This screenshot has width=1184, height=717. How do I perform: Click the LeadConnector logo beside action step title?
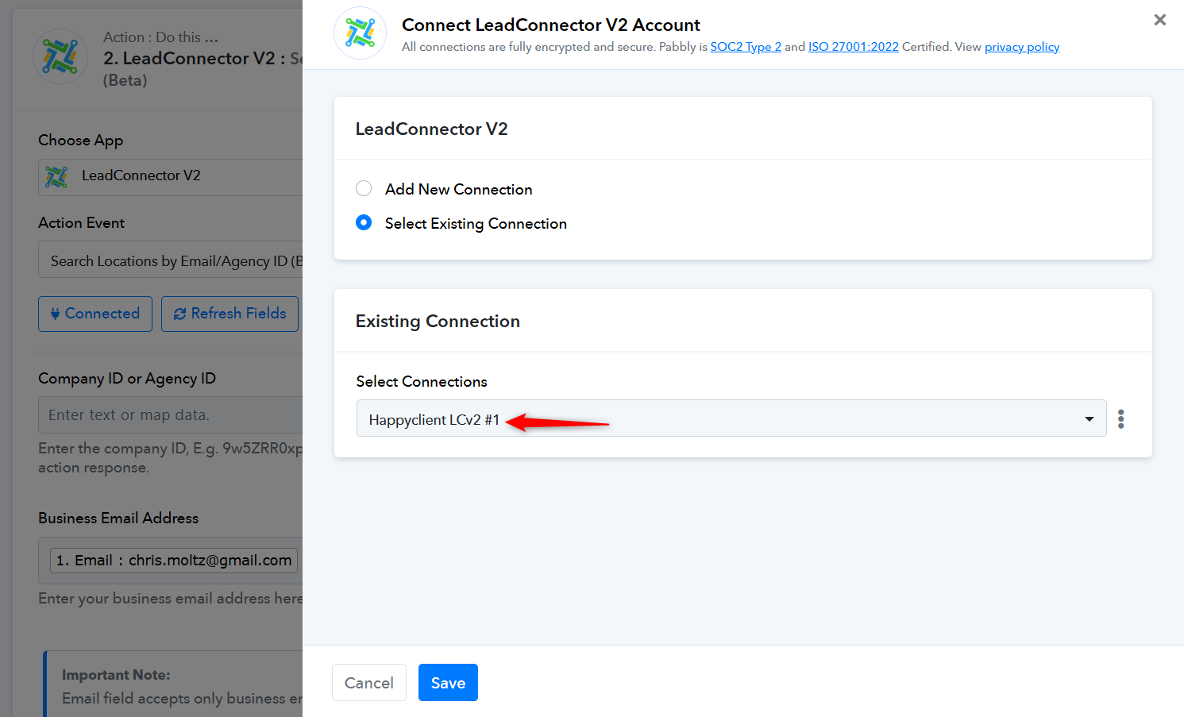pos(60,57)
